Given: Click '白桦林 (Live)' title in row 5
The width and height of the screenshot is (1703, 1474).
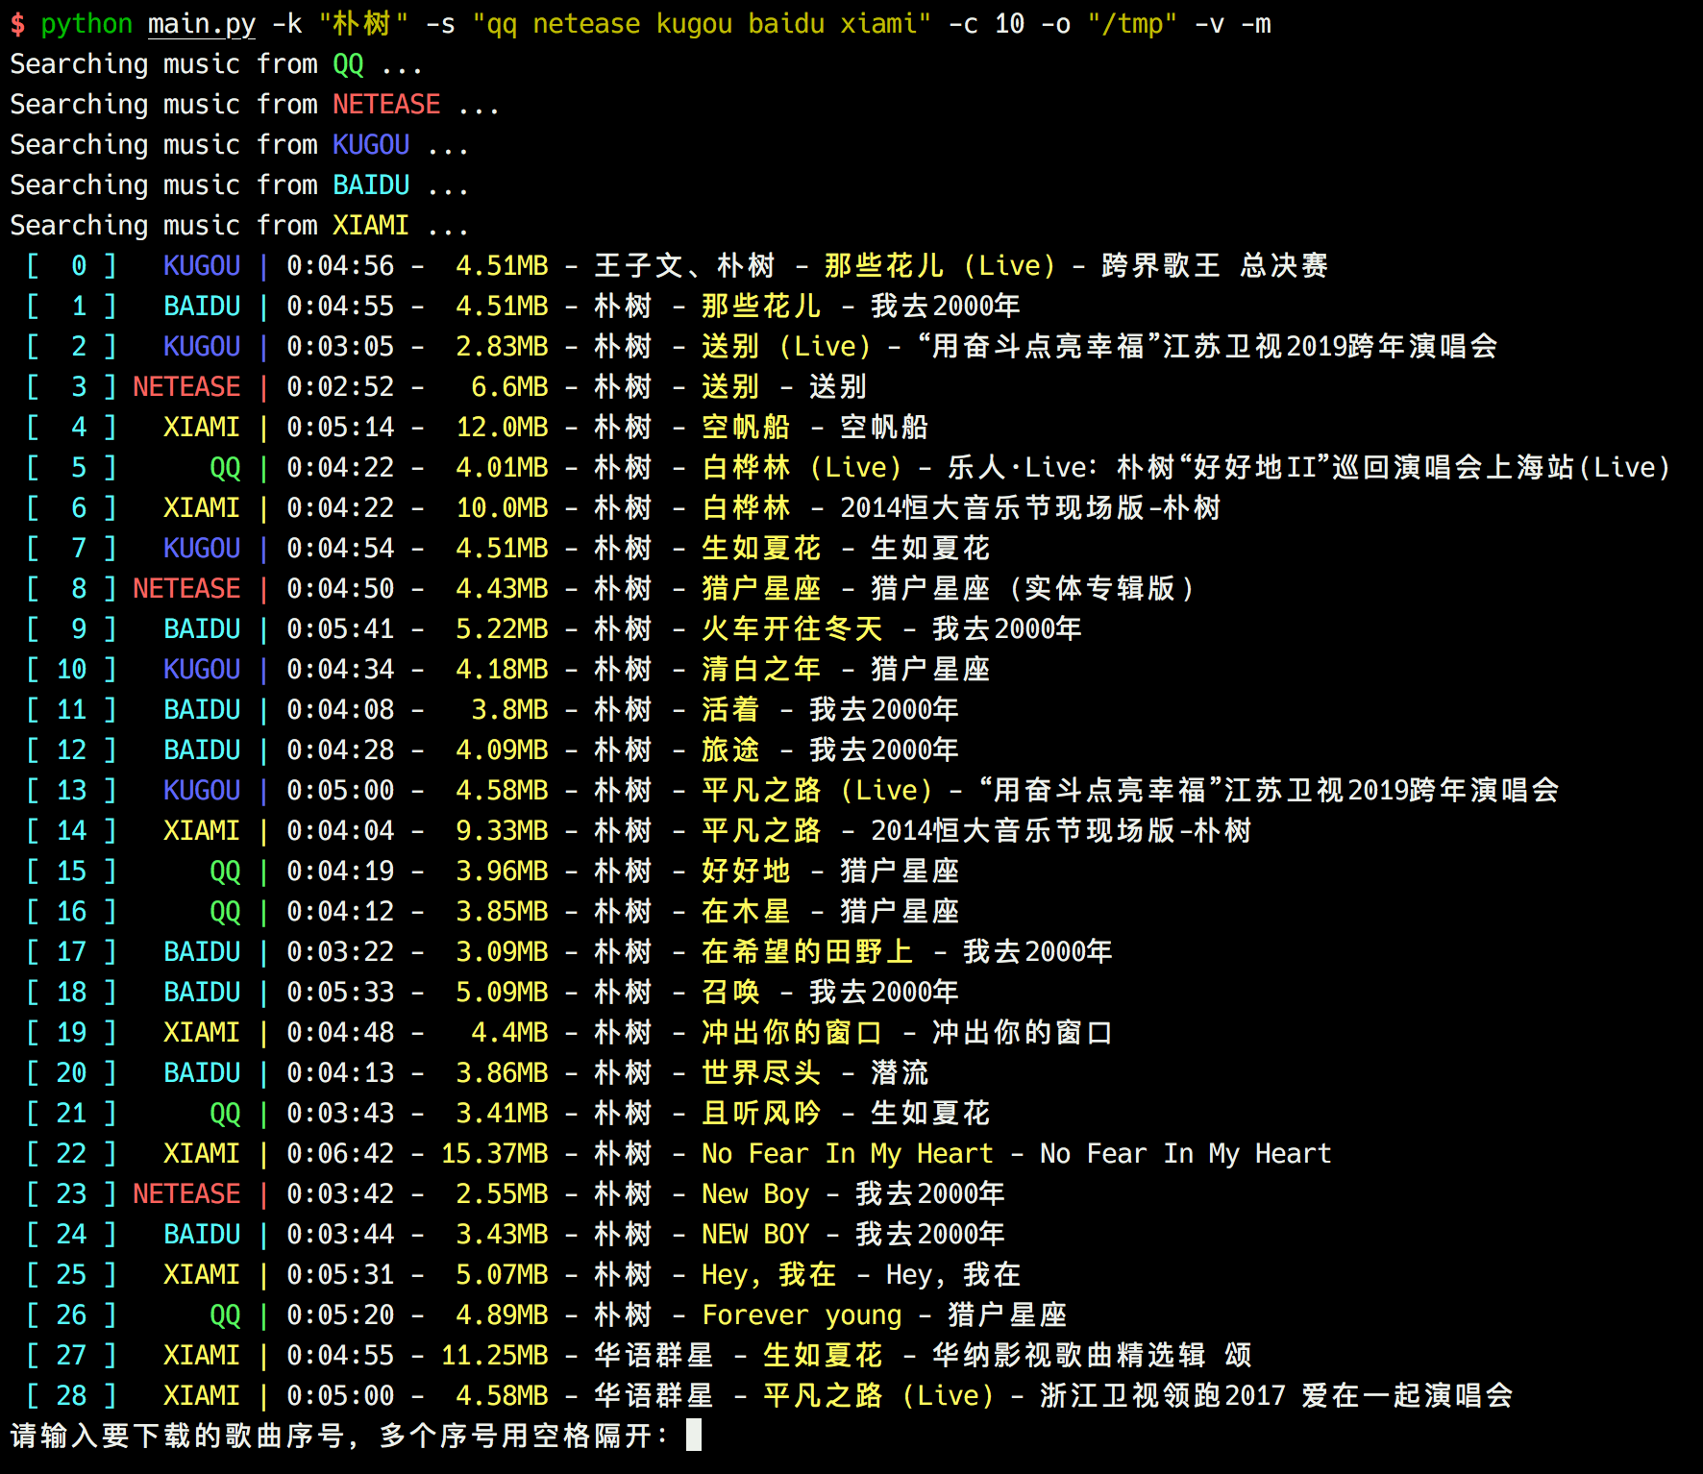Looking at the screenshot, I should tap(802, 467).
